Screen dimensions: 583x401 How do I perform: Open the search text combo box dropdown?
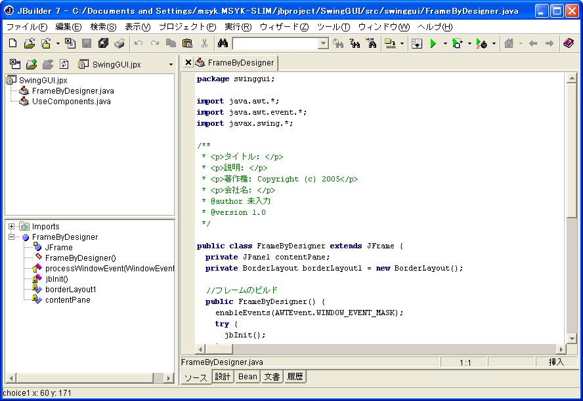(x=323, y=44)
